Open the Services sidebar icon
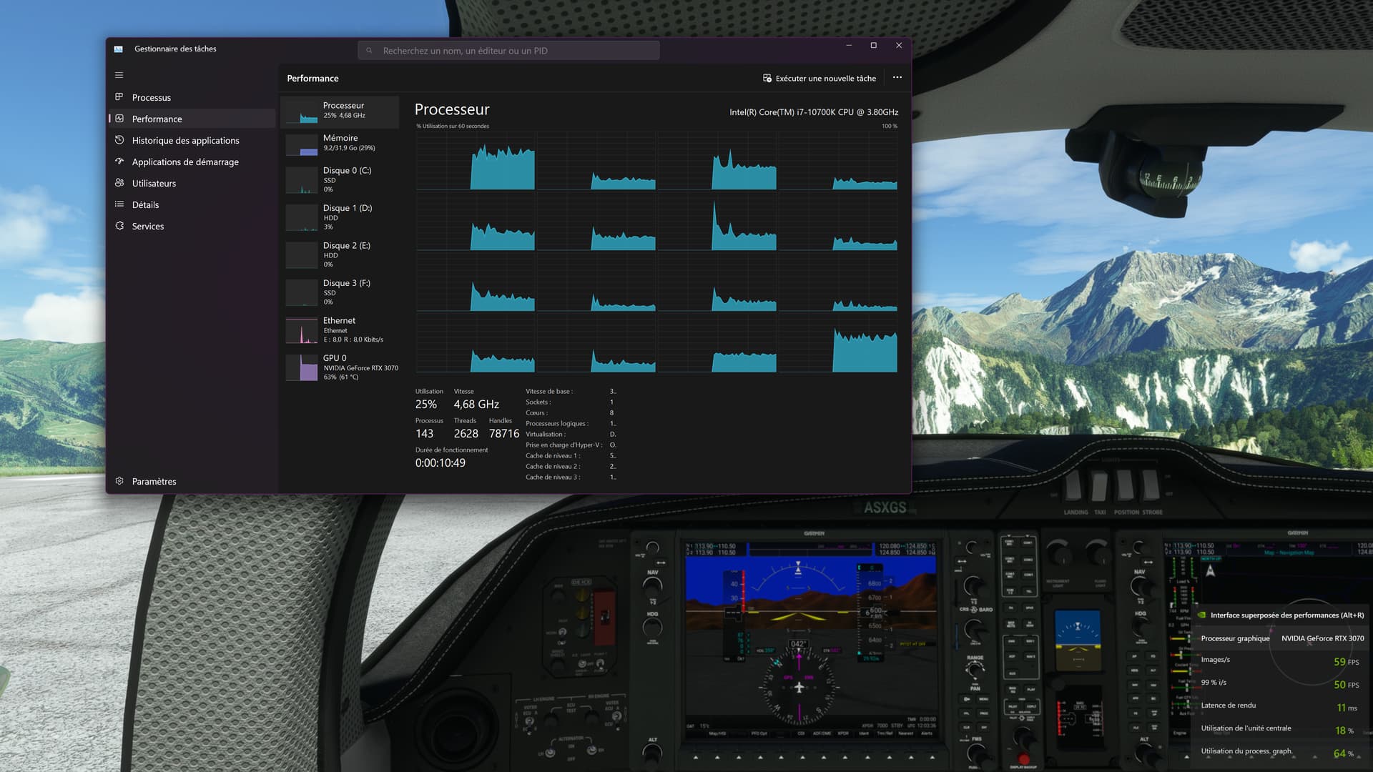1373x772 pixels. click(119, 226)
